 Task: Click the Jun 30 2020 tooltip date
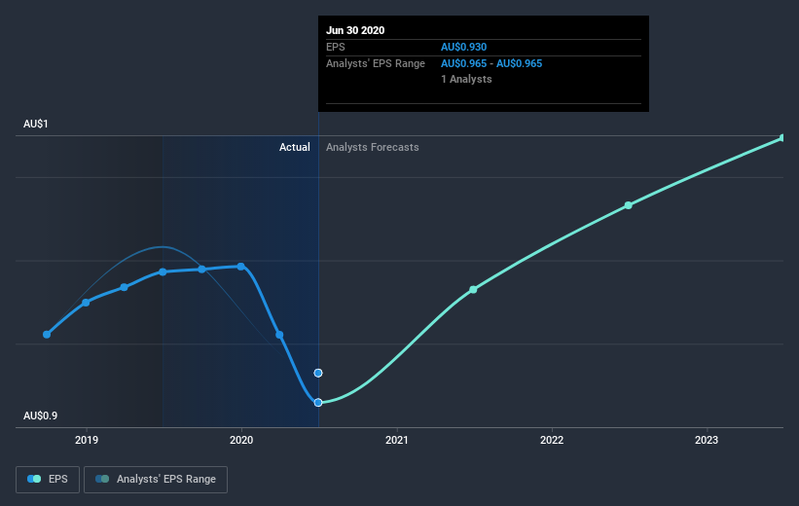[x=355, y=30]
